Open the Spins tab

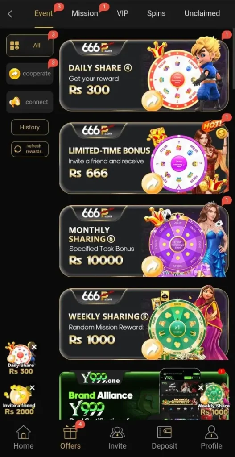click(x=156, y=13)
